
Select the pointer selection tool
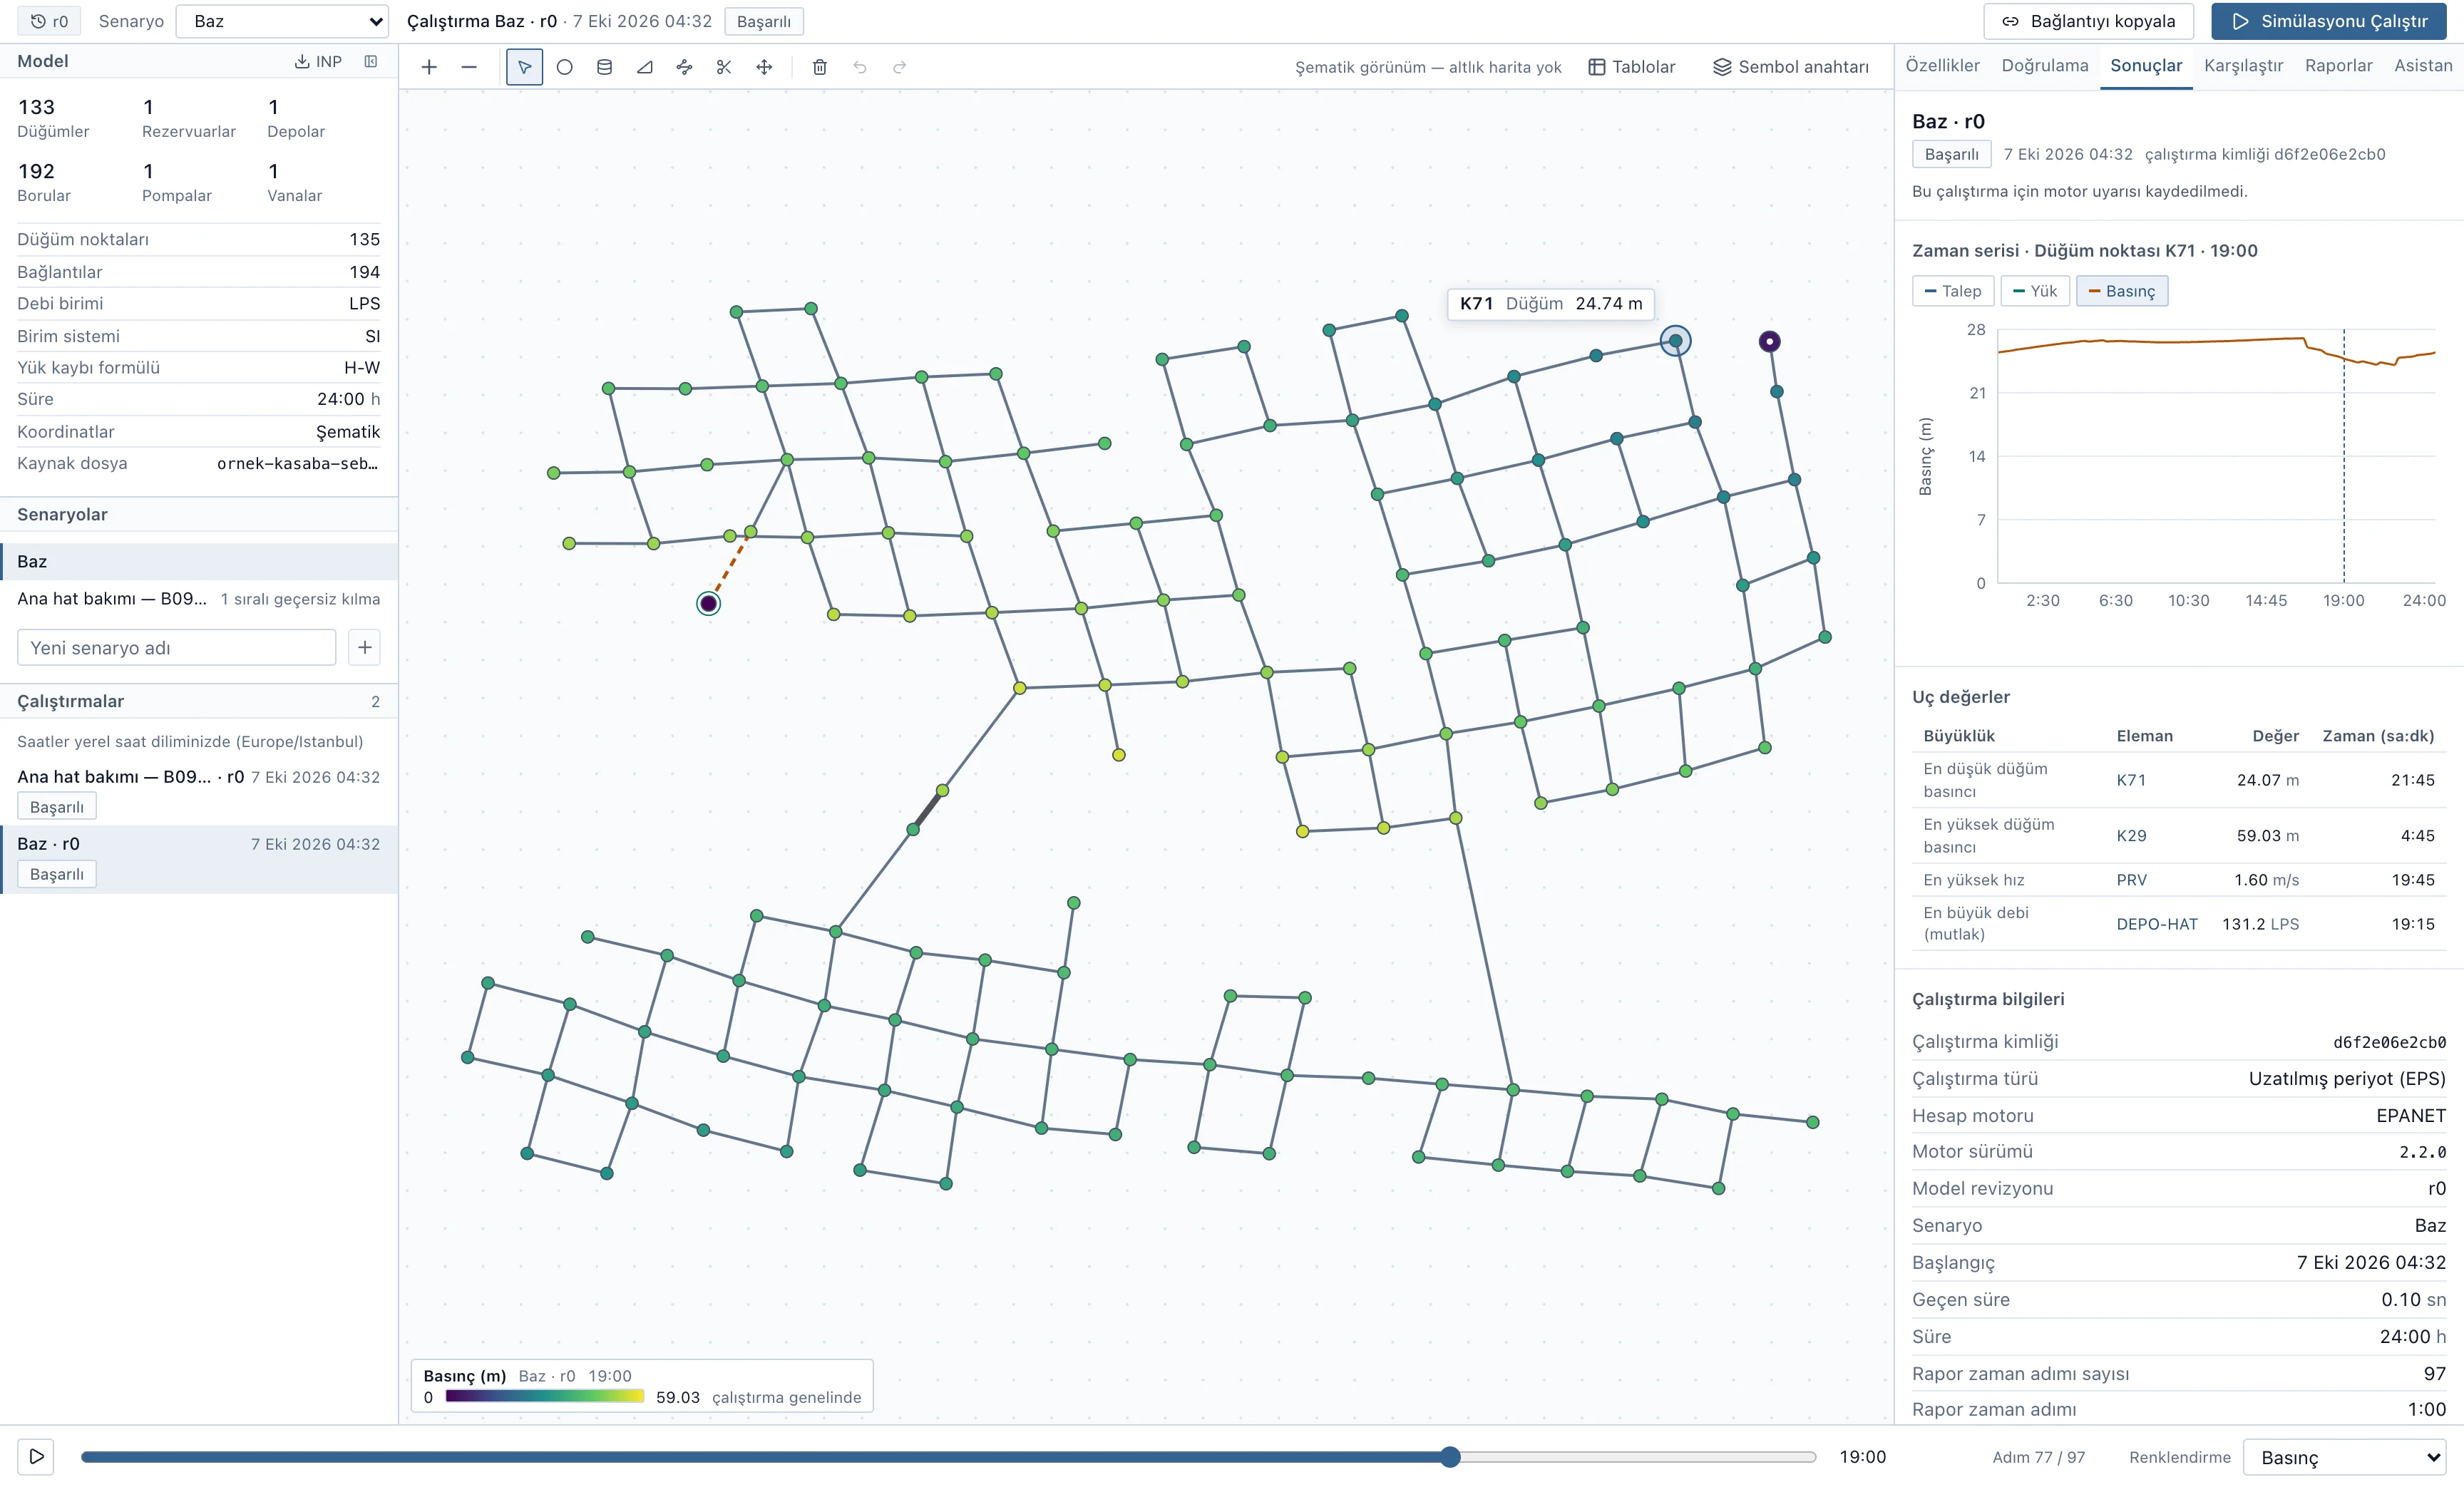click(x=524, y=67)
